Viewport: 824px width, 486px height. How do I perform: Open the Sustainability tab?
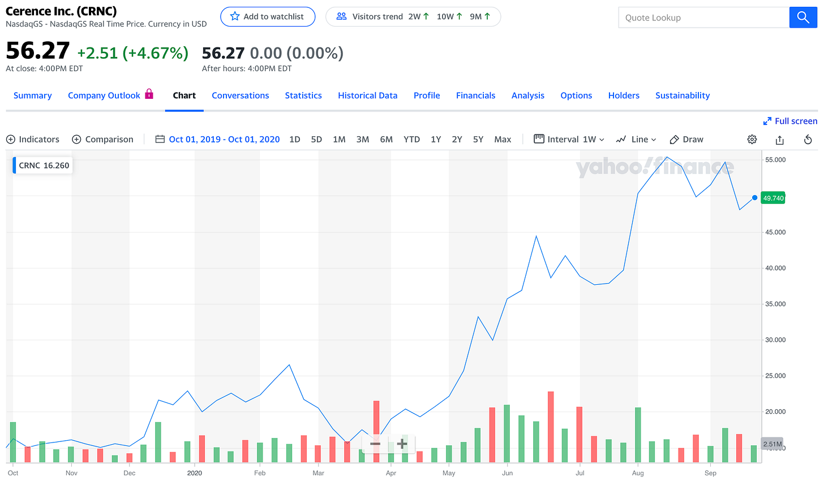683,96
